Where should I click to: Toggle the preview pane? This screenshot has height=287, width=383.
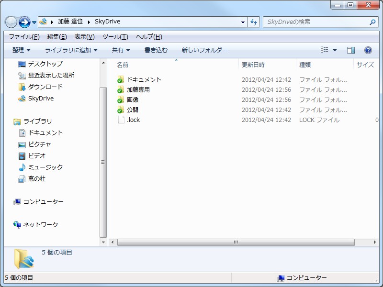(351, 50)
